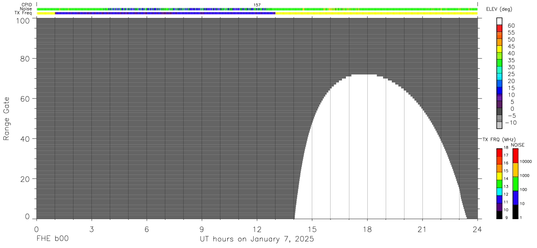Click 'UT hours on January 7, 2025' axis title
This screenshot has width=537, height=248.
coord(257,239)
